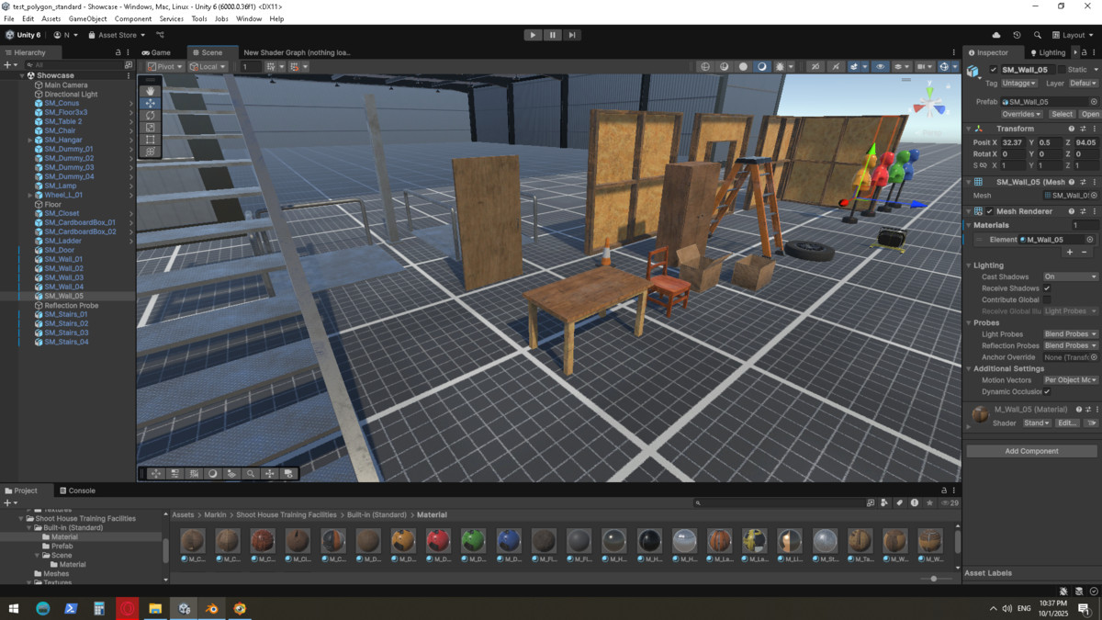Toggle the SM_Wall_05 active checkbox
1102x620 pixels.
click(x=994, y=70)
